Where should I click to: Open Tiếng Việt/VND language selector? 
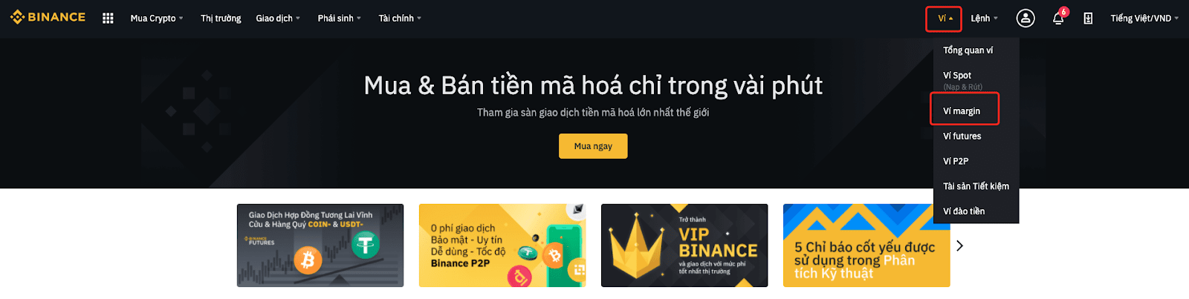click(x=1144, y=19)
